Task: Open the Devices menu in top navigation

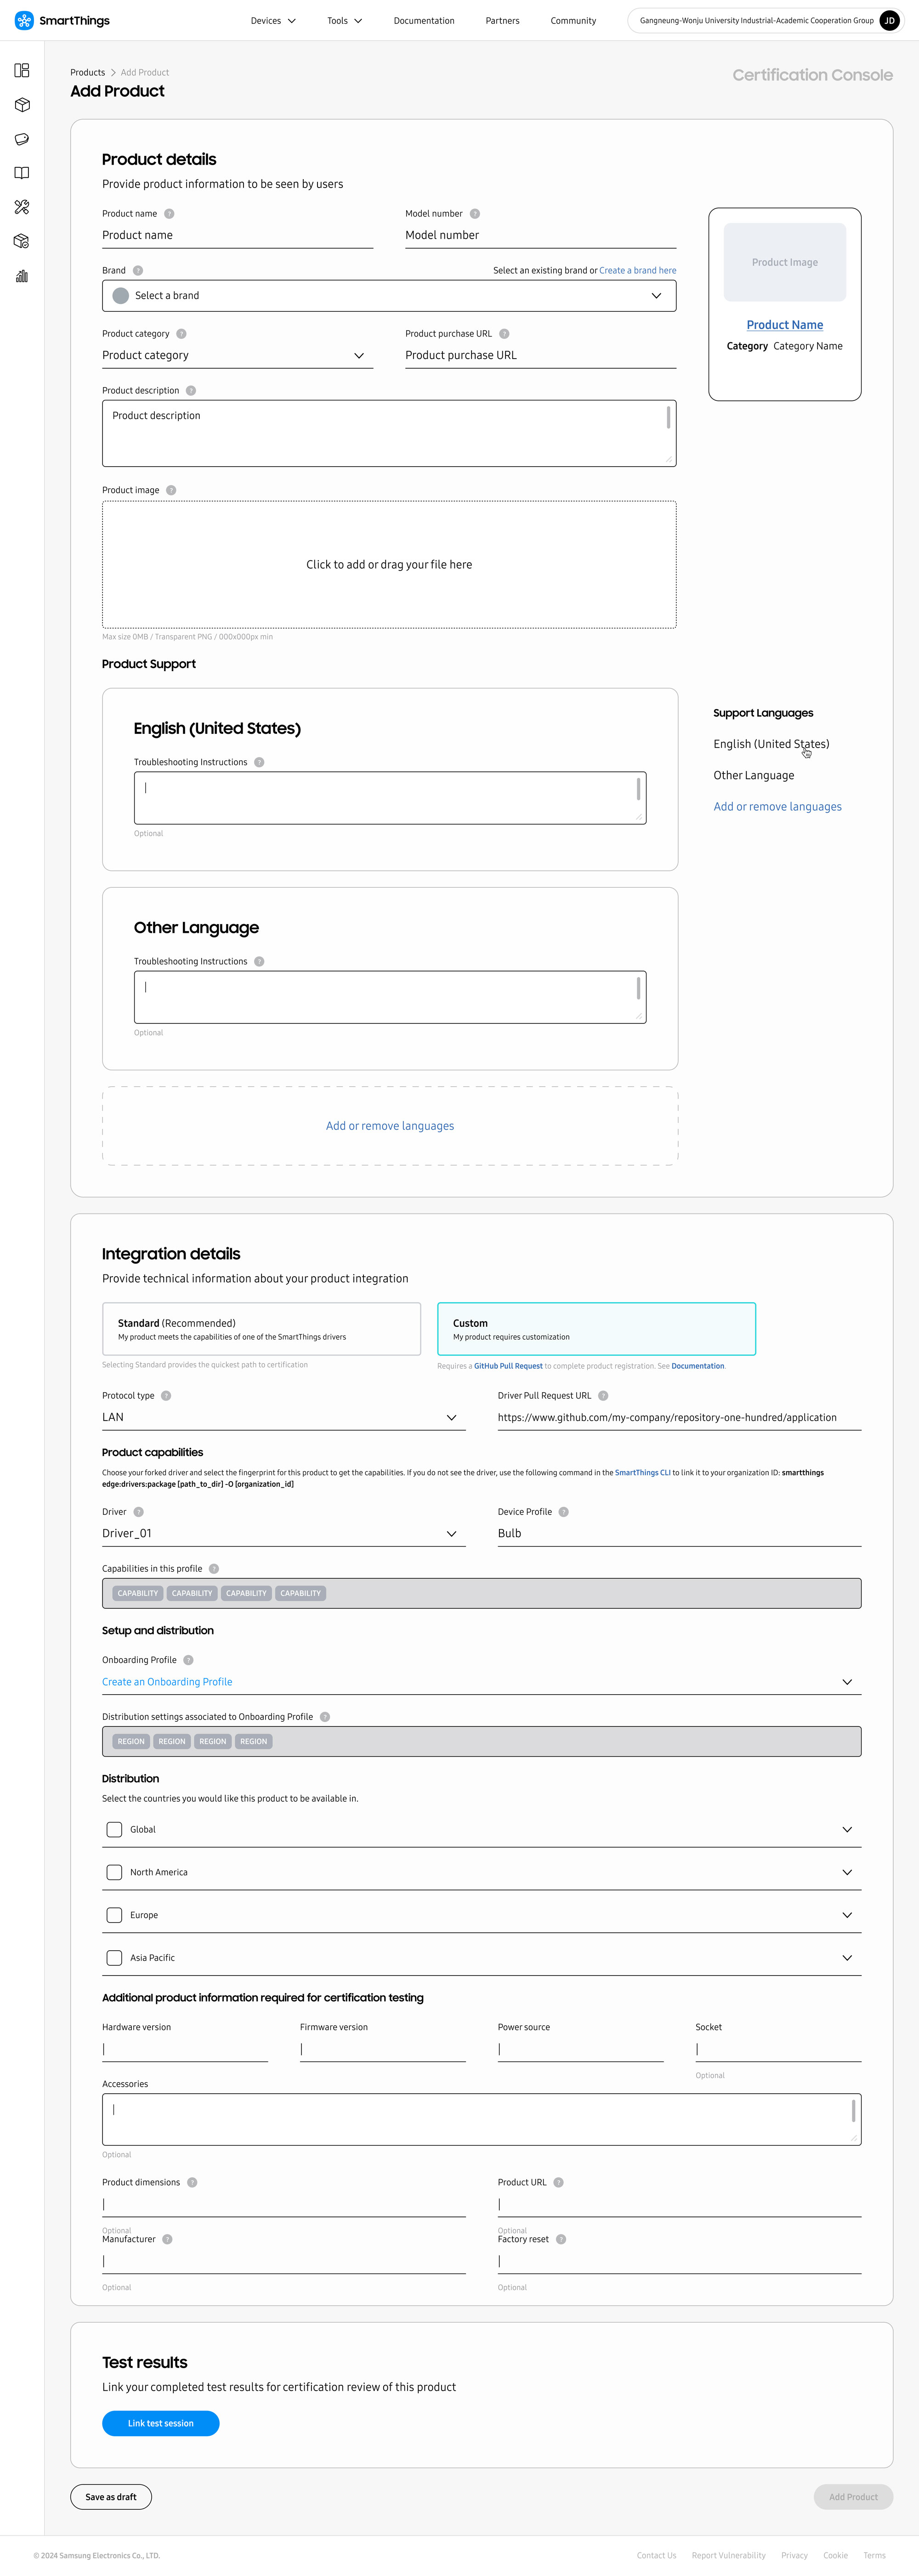Action: coord(272,20)
